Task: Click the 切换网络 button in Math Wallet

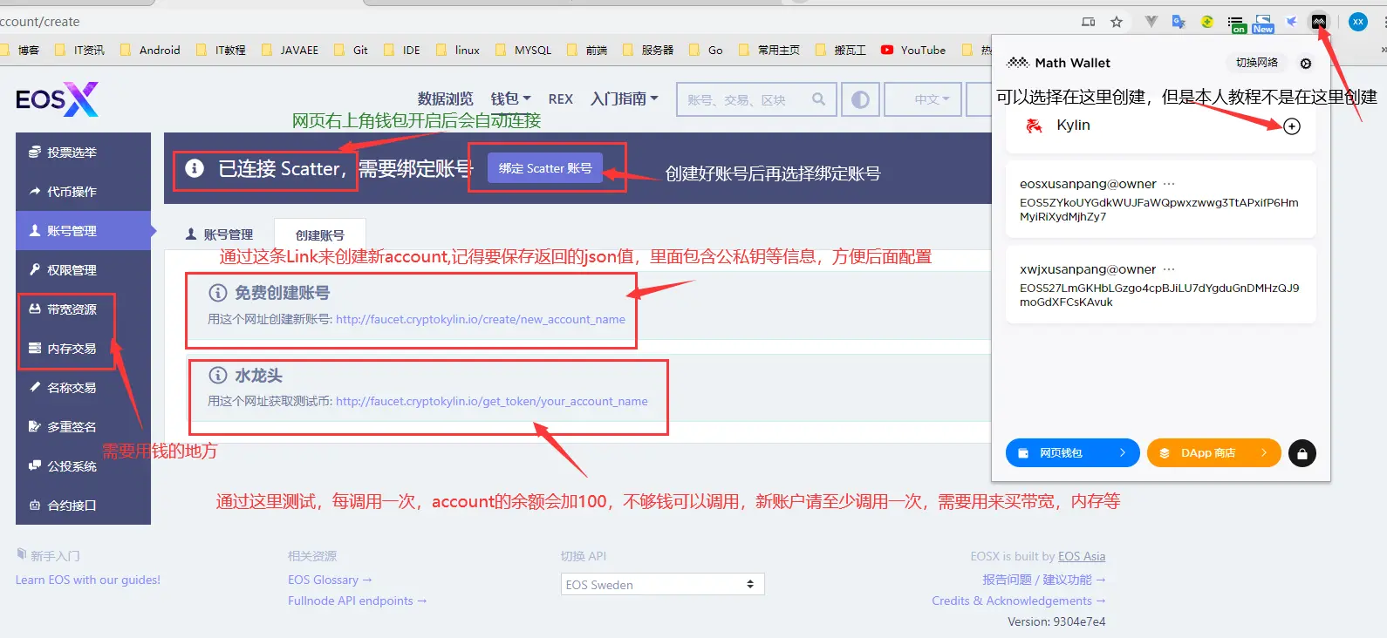Action: (1257, 63)
